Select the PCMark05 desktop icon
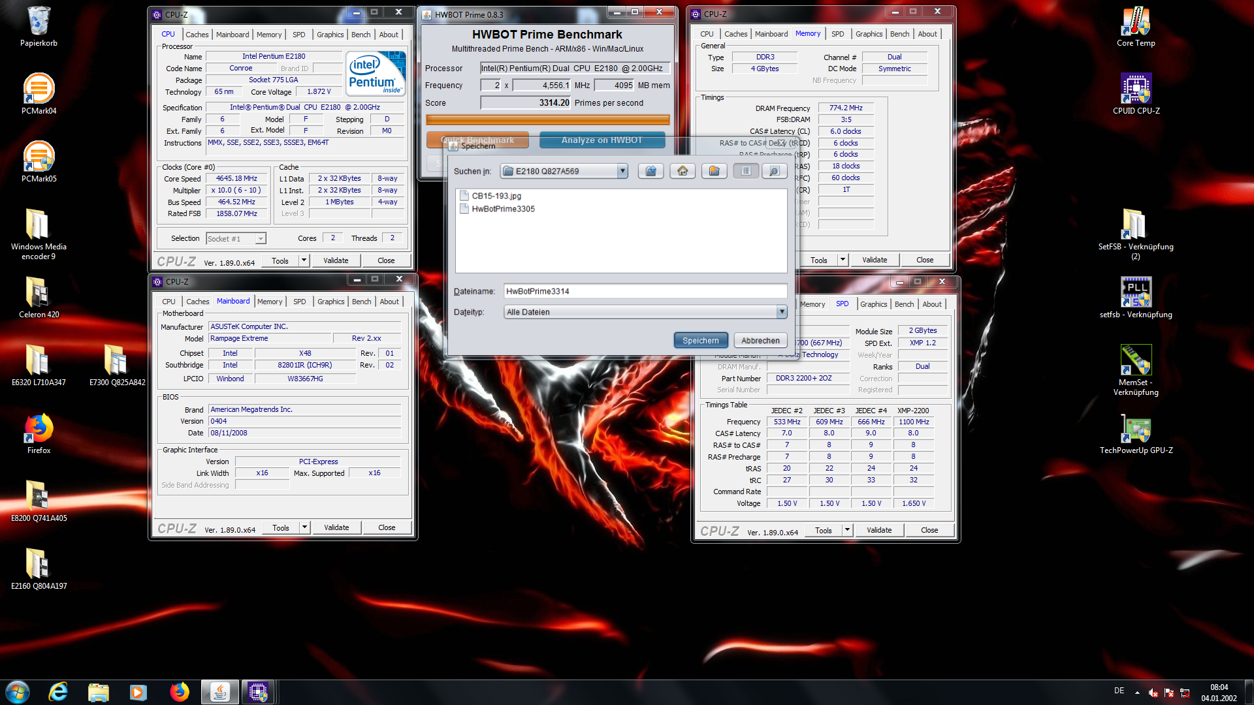 click(39, 162)
